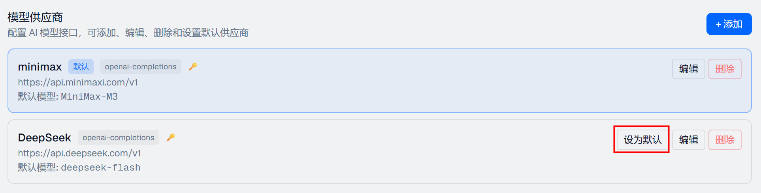761x193 pixels.
Task: Delete the DeepSeek provider
Action: pos(725,140)
